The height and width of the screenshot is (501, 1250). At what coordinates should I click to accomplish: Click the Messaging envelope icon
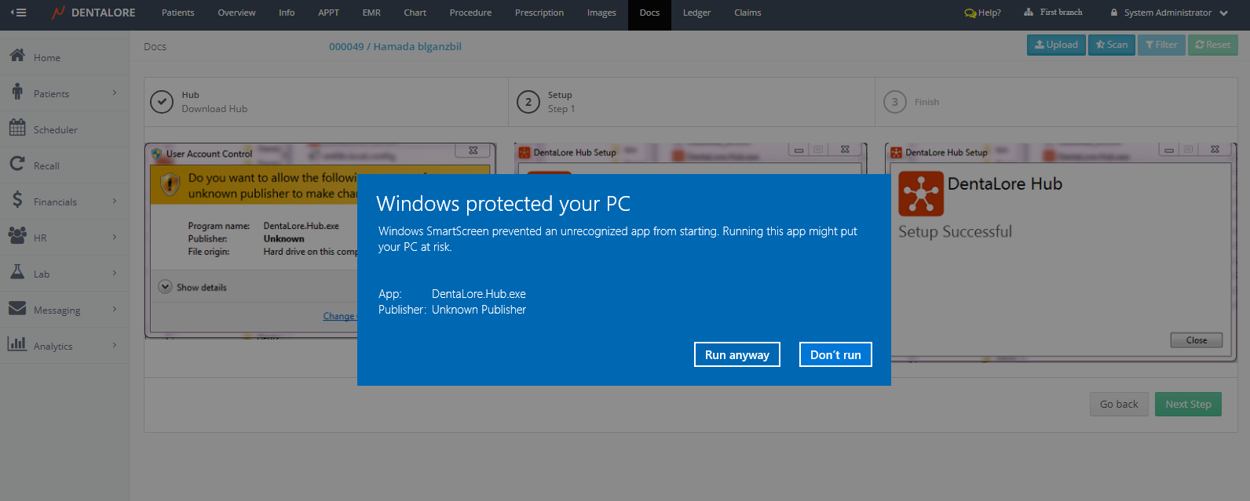click(x=17, y=309)
